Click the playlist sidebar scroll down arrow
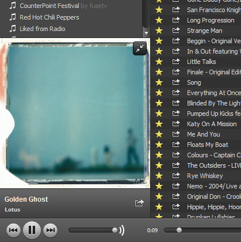241x242 pixels. click(x=146, y=33)
